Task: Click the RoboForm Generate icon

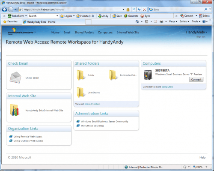Action: (x=125, y=16)
